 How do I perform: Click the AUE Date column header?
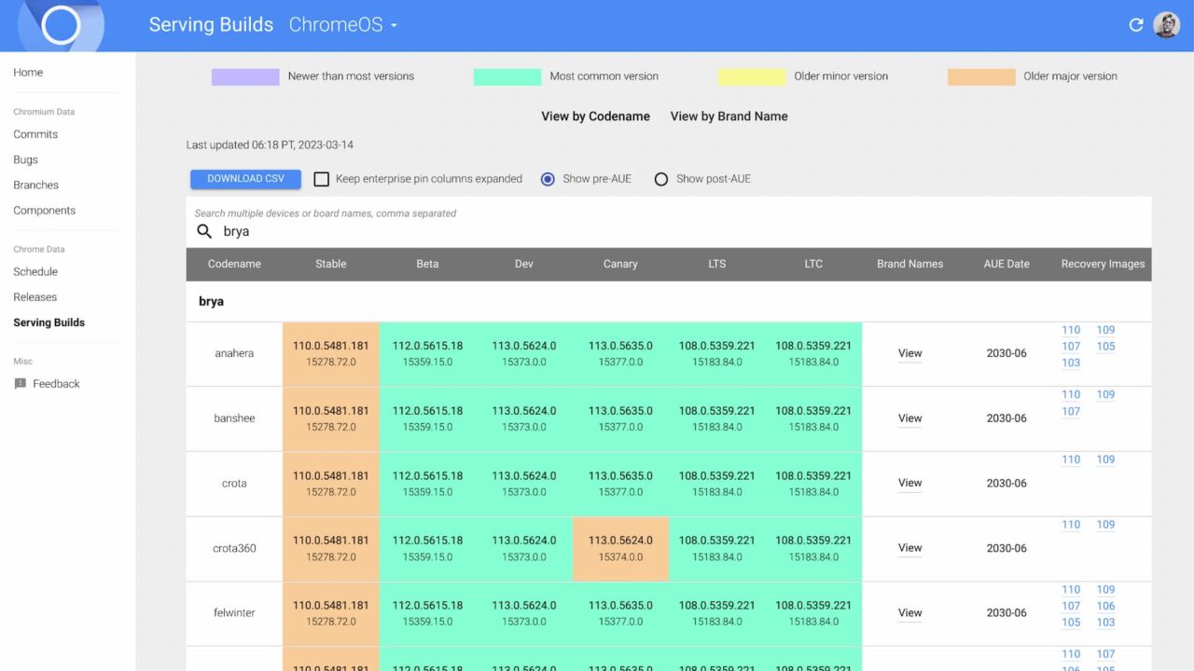[1007, 265]
